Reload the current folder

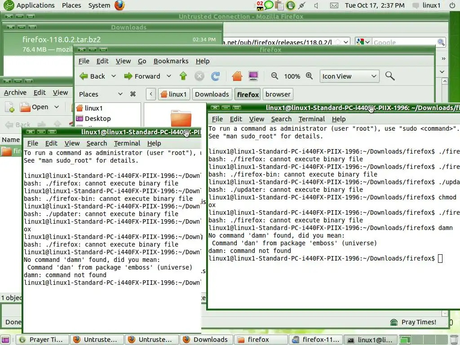pyautogui.click(x=215, y=76)
